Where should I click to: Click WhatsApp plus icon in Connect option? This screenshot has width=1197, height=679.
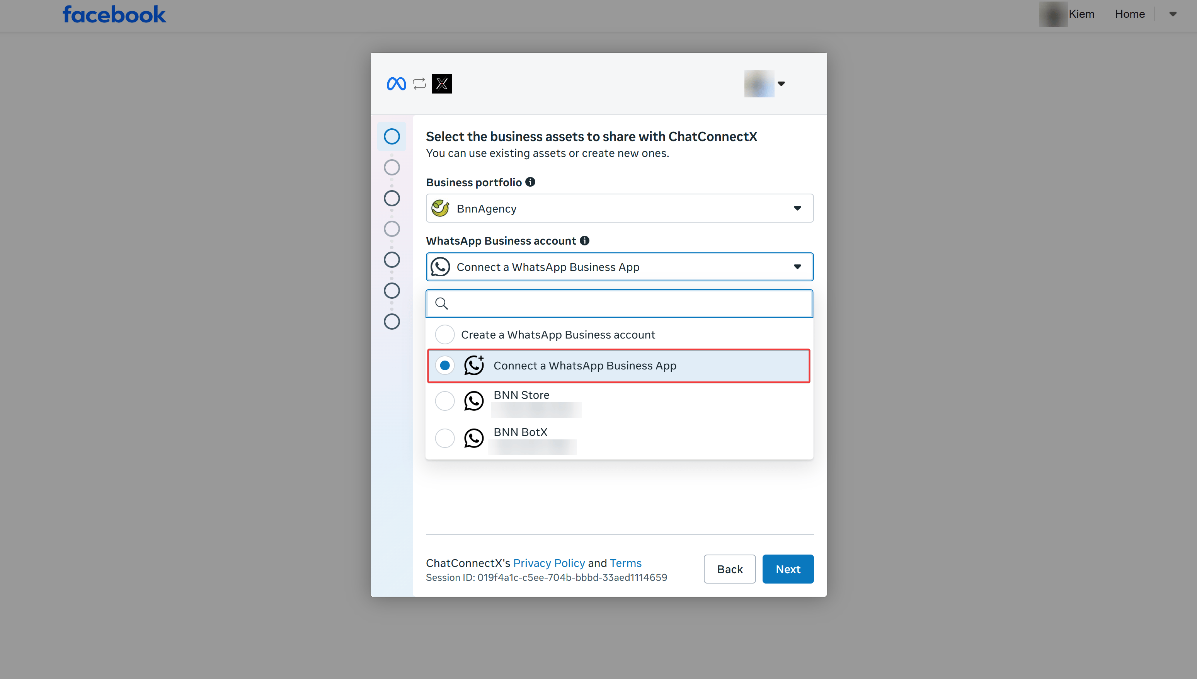point(474,365)
